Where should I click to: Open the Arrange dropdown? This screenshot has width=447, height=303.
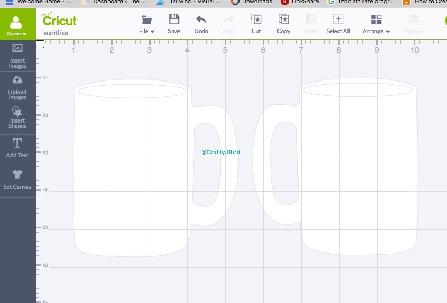tap(376, 24)
